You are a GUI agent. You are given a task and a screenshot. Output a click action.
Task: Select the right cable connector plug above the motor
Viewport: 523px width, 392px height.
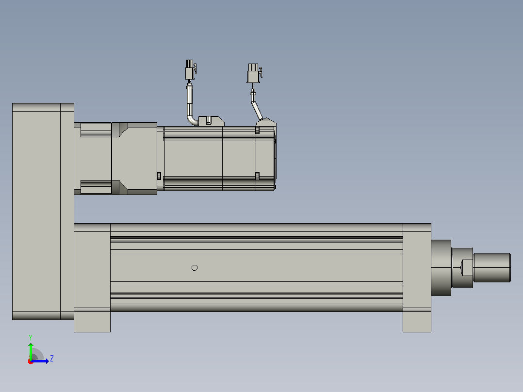pyautogui.click(x=254, y=73)
